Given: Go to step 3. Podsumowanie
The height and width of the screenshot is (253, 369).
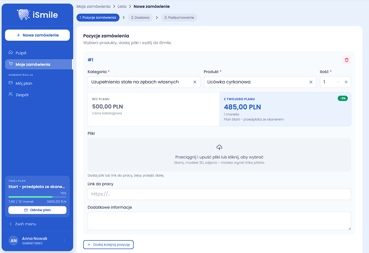Looking at the screenshot, I should (x=179, y=18).
